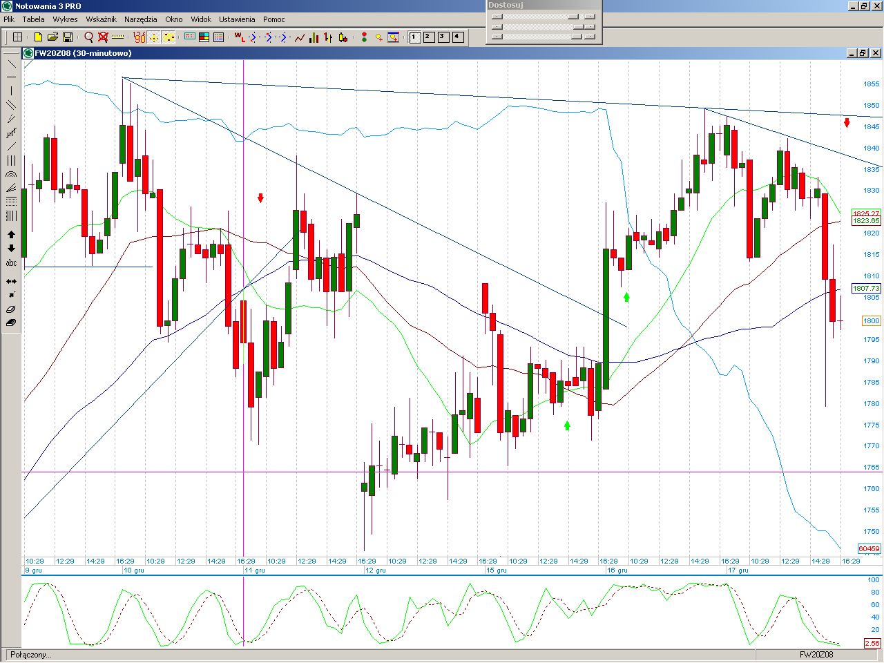Screen dimensions: 884x663
Task: Click the 60459 value label on the axis
Action: coord(869,548)
